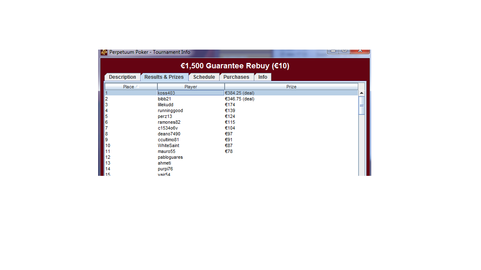Maximize the Tournament Info window
Image resolution: width=481 pixels, height=270 pixels.
pyautogui.click(x=344, y=51)
